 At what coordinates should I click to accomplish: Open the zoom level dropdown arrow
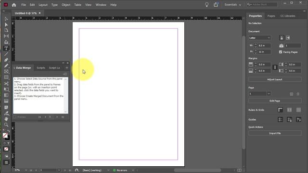tap(26, 170)
